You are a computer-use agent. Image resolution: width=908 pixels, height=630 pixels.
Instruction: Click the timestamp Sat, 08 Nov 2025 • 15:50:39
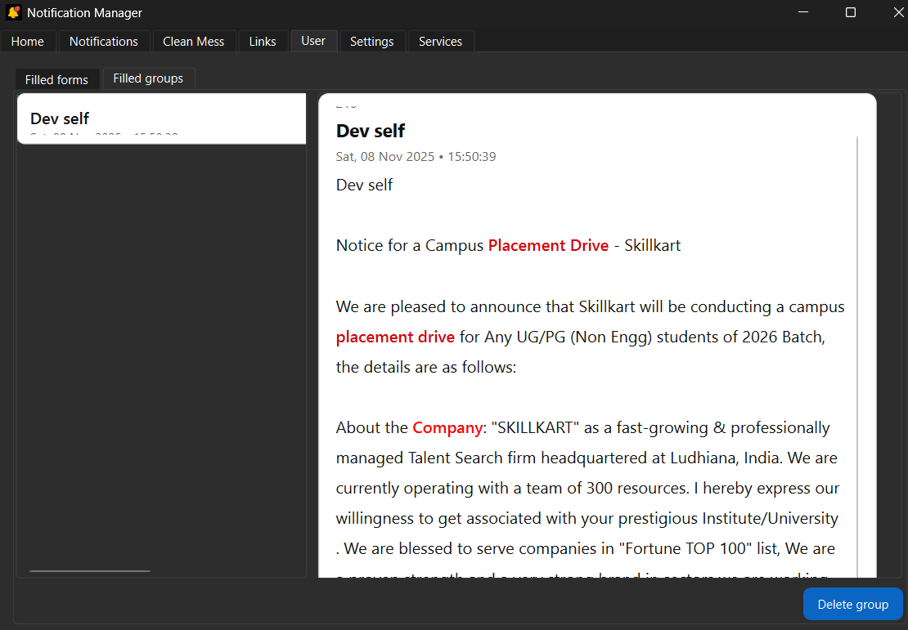[x=416, y=157]
